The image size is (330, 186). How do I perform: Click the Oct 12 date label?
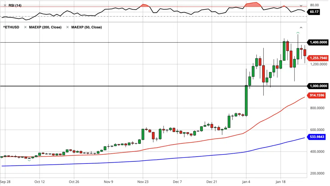tap(40, 182)
